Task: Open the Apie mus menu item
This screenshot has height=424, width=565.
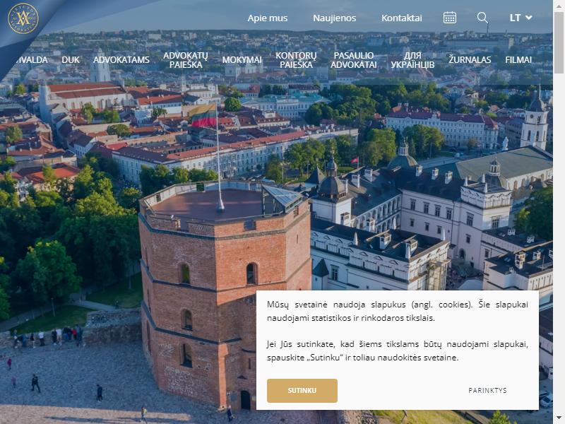Action: click(268, 18)
